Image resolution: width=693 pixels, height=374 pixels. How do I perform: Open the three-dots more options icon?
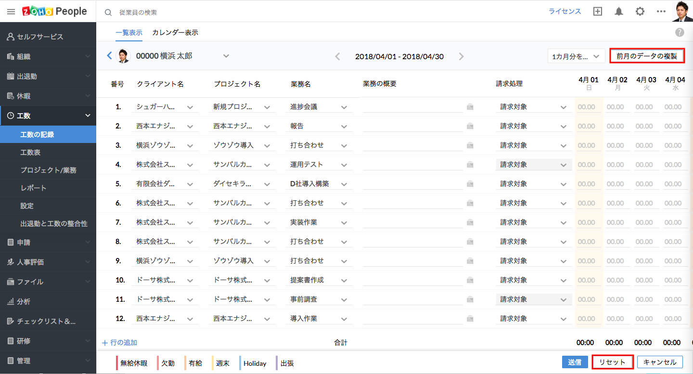(661, 12)
